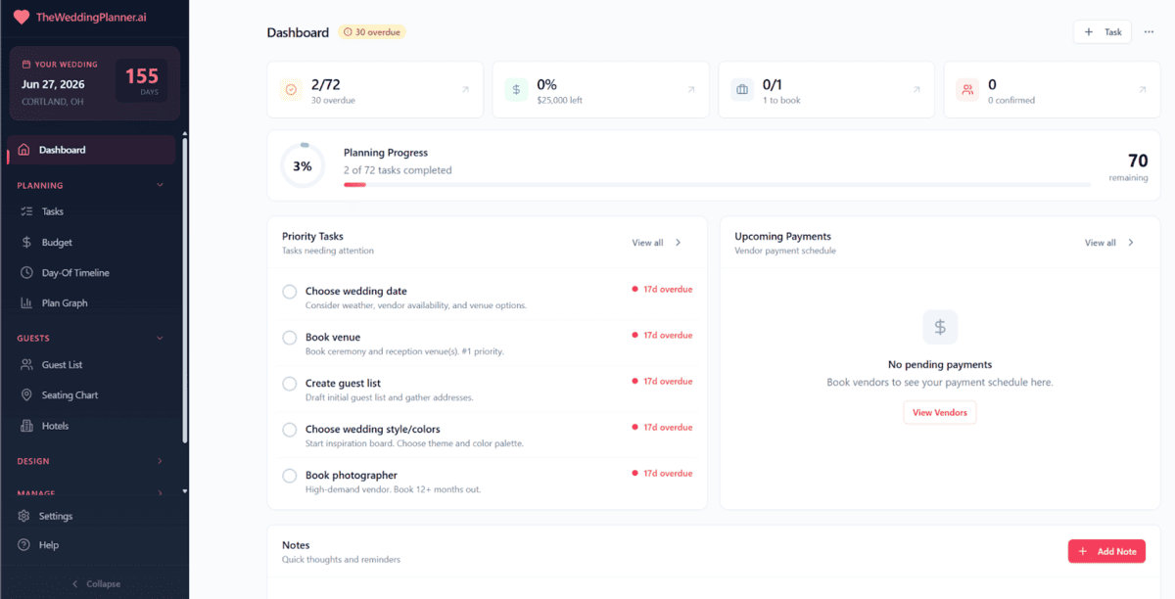1175x599 pixels.
Task: Check the Book photographer task circle
Action: pos(289,476)
